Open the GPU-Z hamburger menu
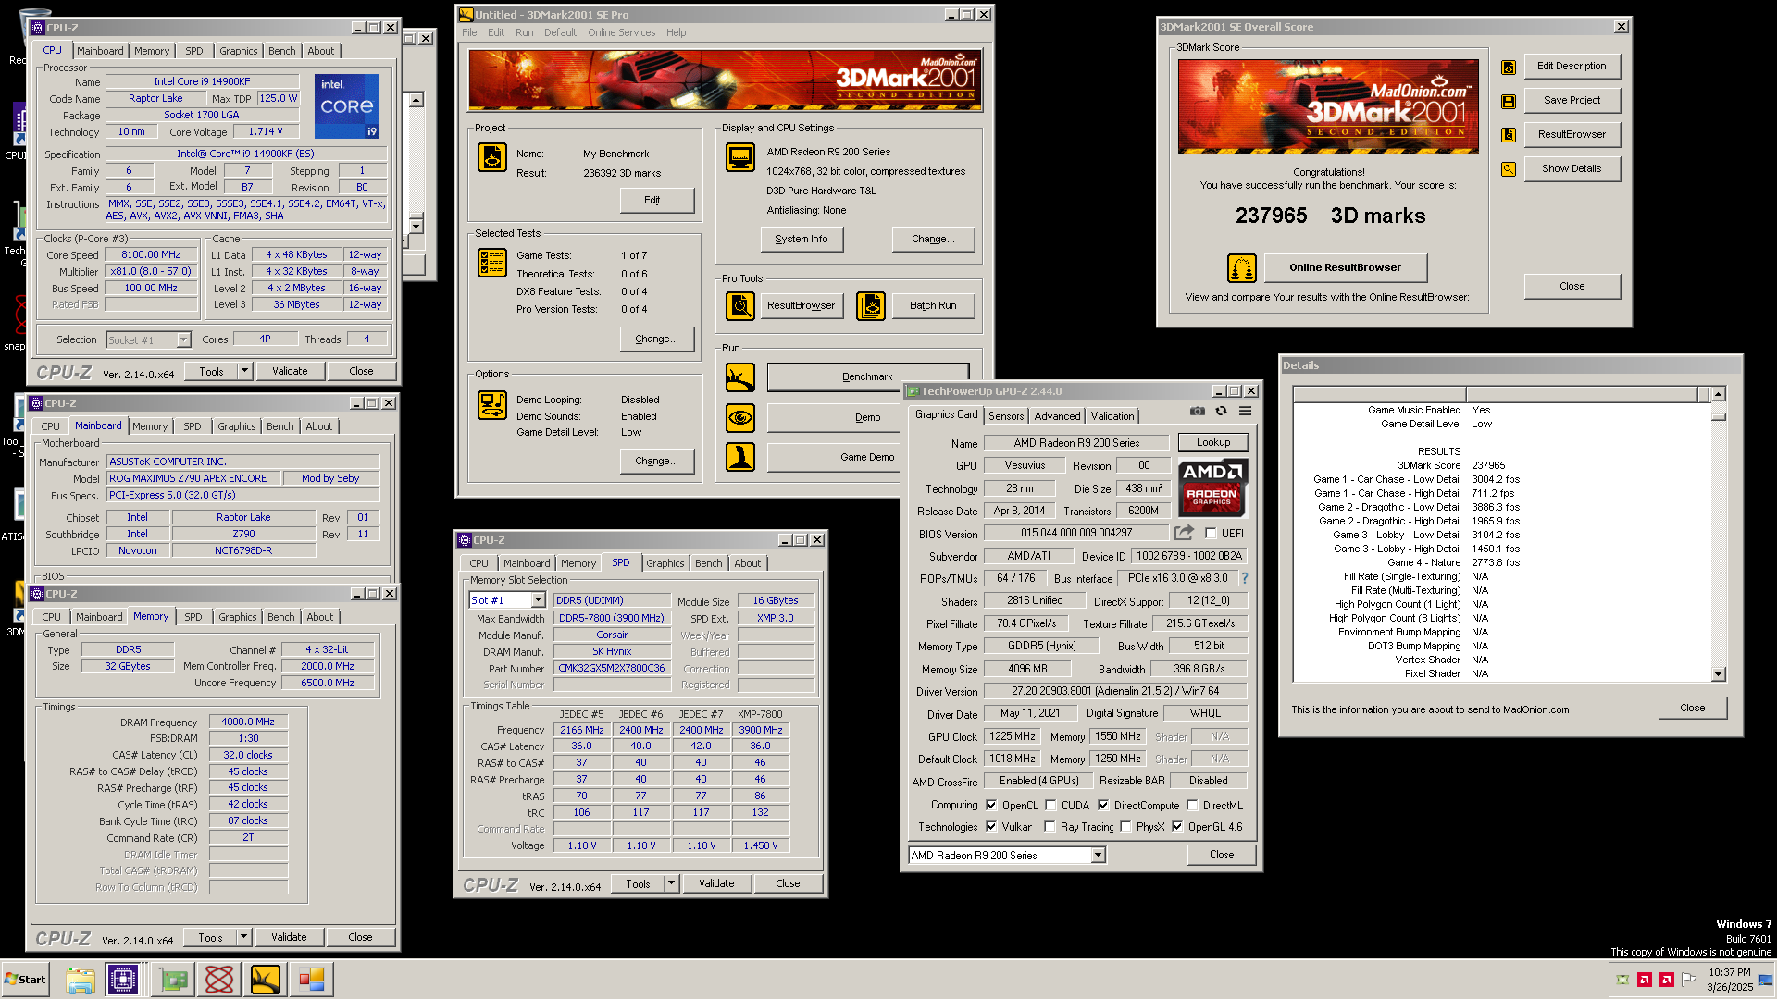Viewport: 1777px width, 999px height. click(x=1246, y=411)
